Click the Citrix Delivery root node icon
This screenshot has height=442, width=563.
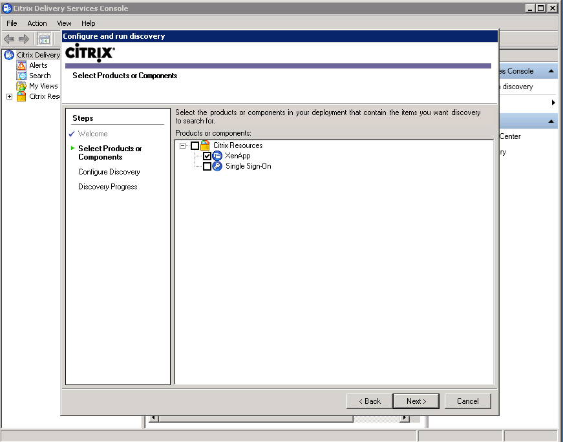tap(9, 55)
